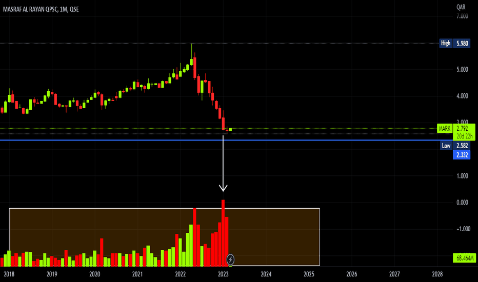Click the 2019 label on time axis
The height and width of the screenshot is (282, 478).
point(52,274)
